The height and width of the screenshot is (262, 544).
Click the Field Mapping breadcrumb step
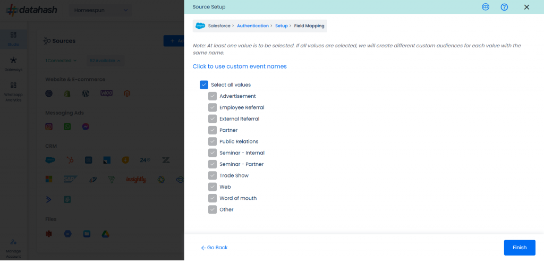point(309,26)
